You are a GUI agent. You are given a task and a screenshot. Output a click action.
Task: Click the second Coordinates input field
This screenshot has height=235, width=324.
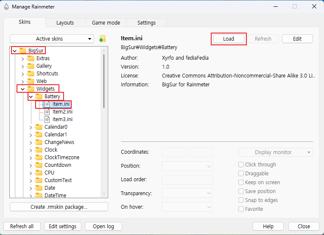coord(201,152)
